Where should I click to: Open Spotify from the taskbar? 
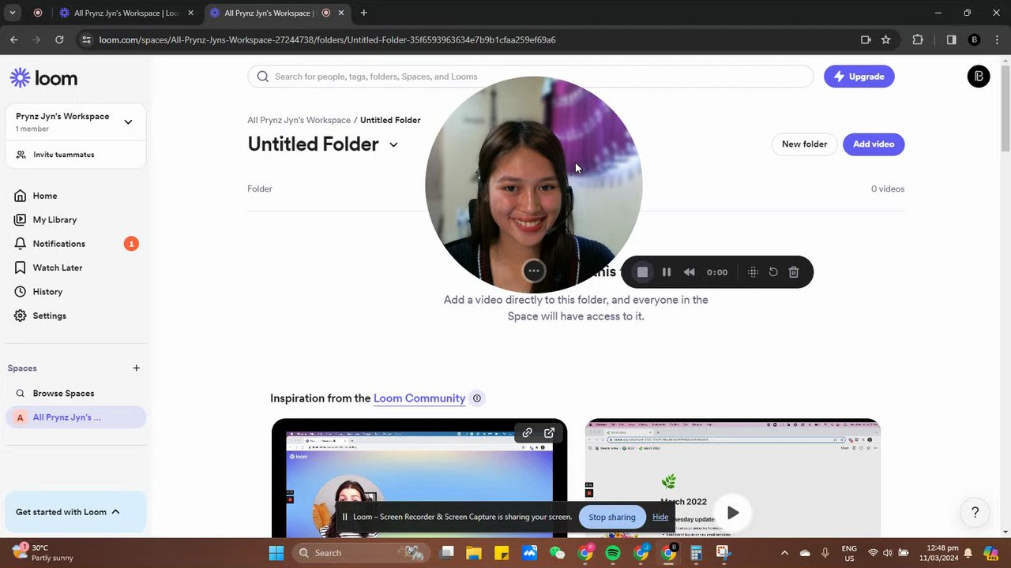click(613, 553)
